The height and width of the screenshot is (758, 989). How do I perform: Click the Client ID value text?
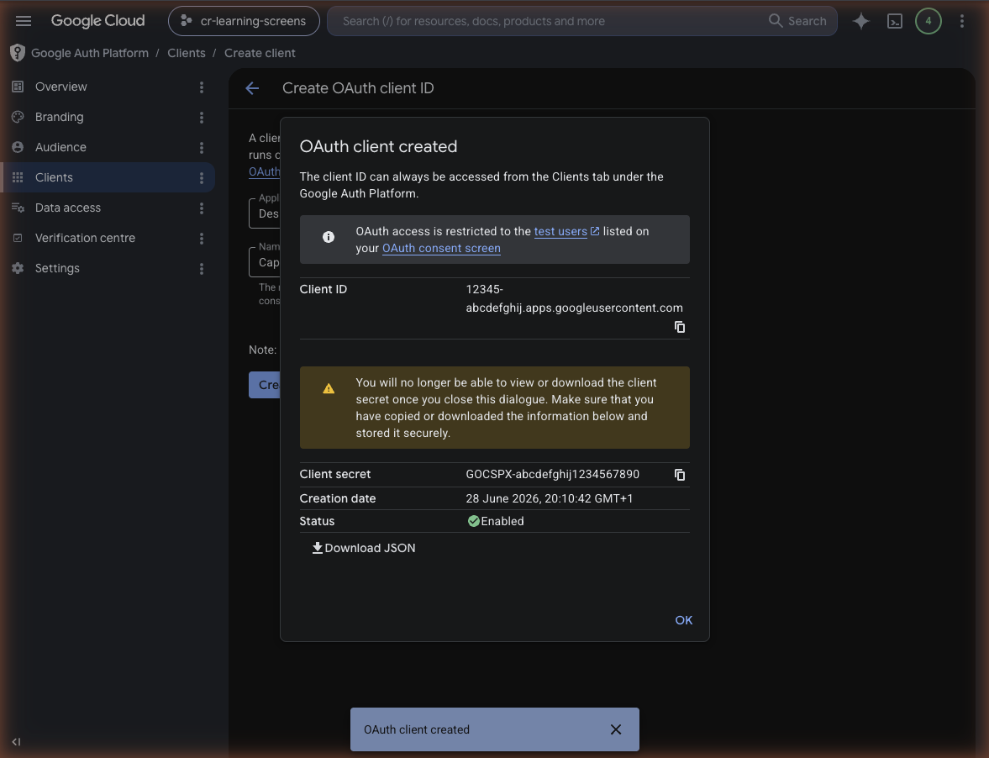574,299
